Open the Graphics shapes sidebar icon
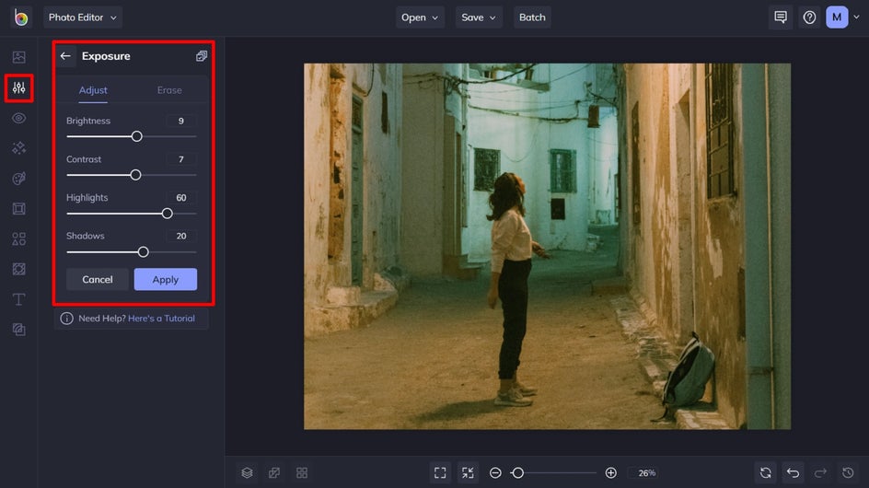Screen dimensions: 869x488 (18, 239)
